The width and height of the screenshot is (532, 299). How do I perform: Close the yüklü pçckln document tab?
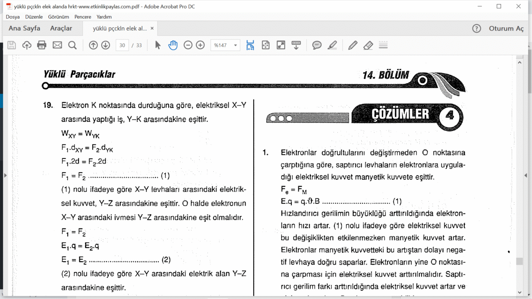pos(152,28)
